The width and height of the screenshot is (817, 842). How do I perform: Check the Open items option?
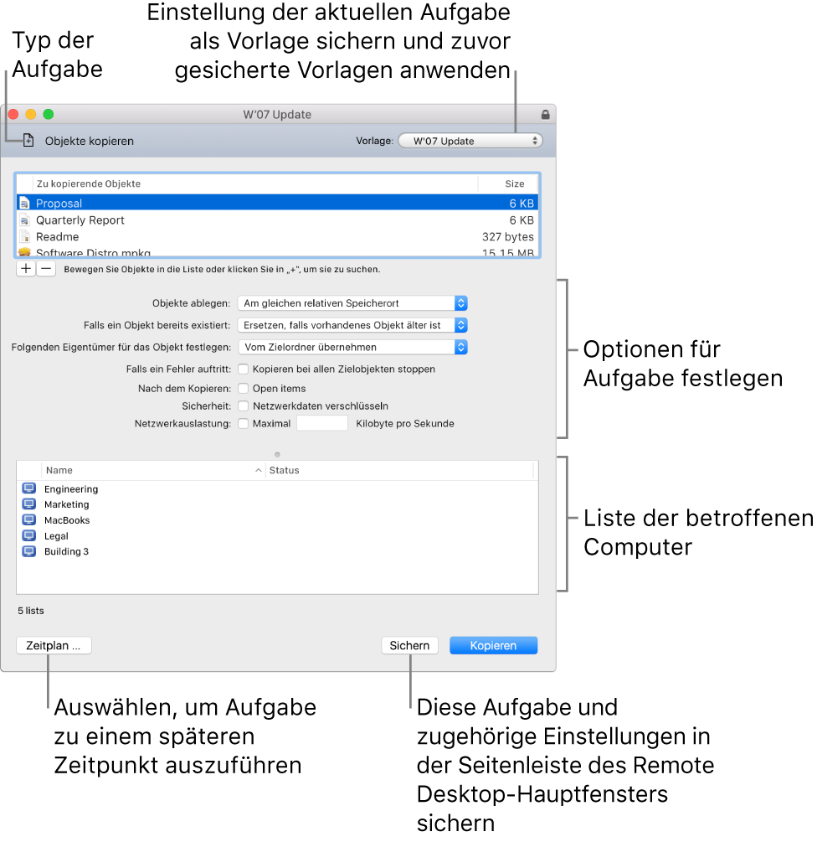tap(243, 387)
